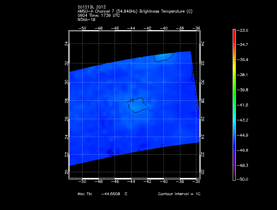
Task: Click the NOAA-18 satellite label
Action: pyautogui.click(x=86, y=20)
